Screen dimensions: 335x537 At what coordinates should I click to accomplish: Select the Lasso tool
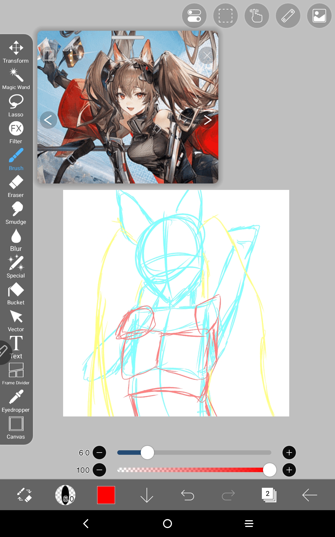pyautogui.click(x=16, y=105)
